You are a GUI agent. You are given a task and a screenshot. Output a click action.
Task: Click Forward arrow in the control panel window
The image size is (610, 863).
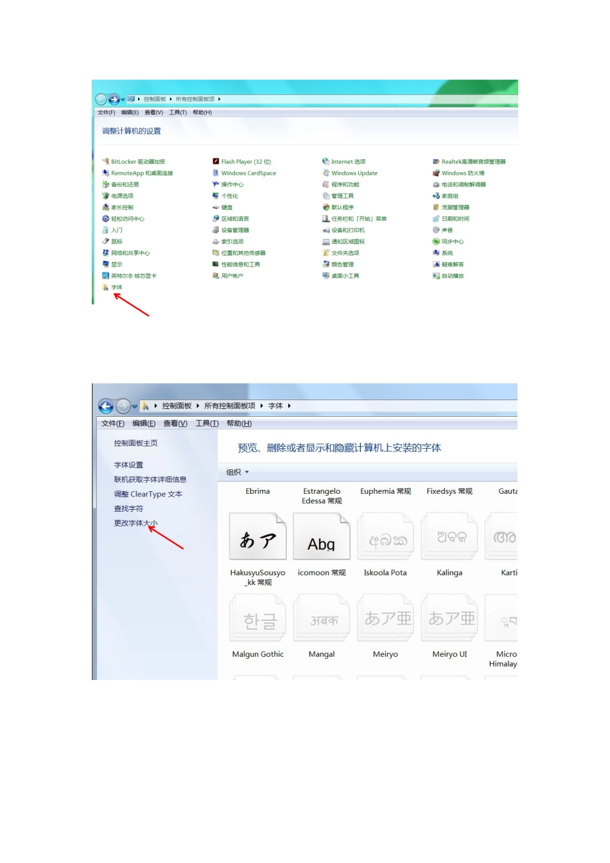(114, 100)
